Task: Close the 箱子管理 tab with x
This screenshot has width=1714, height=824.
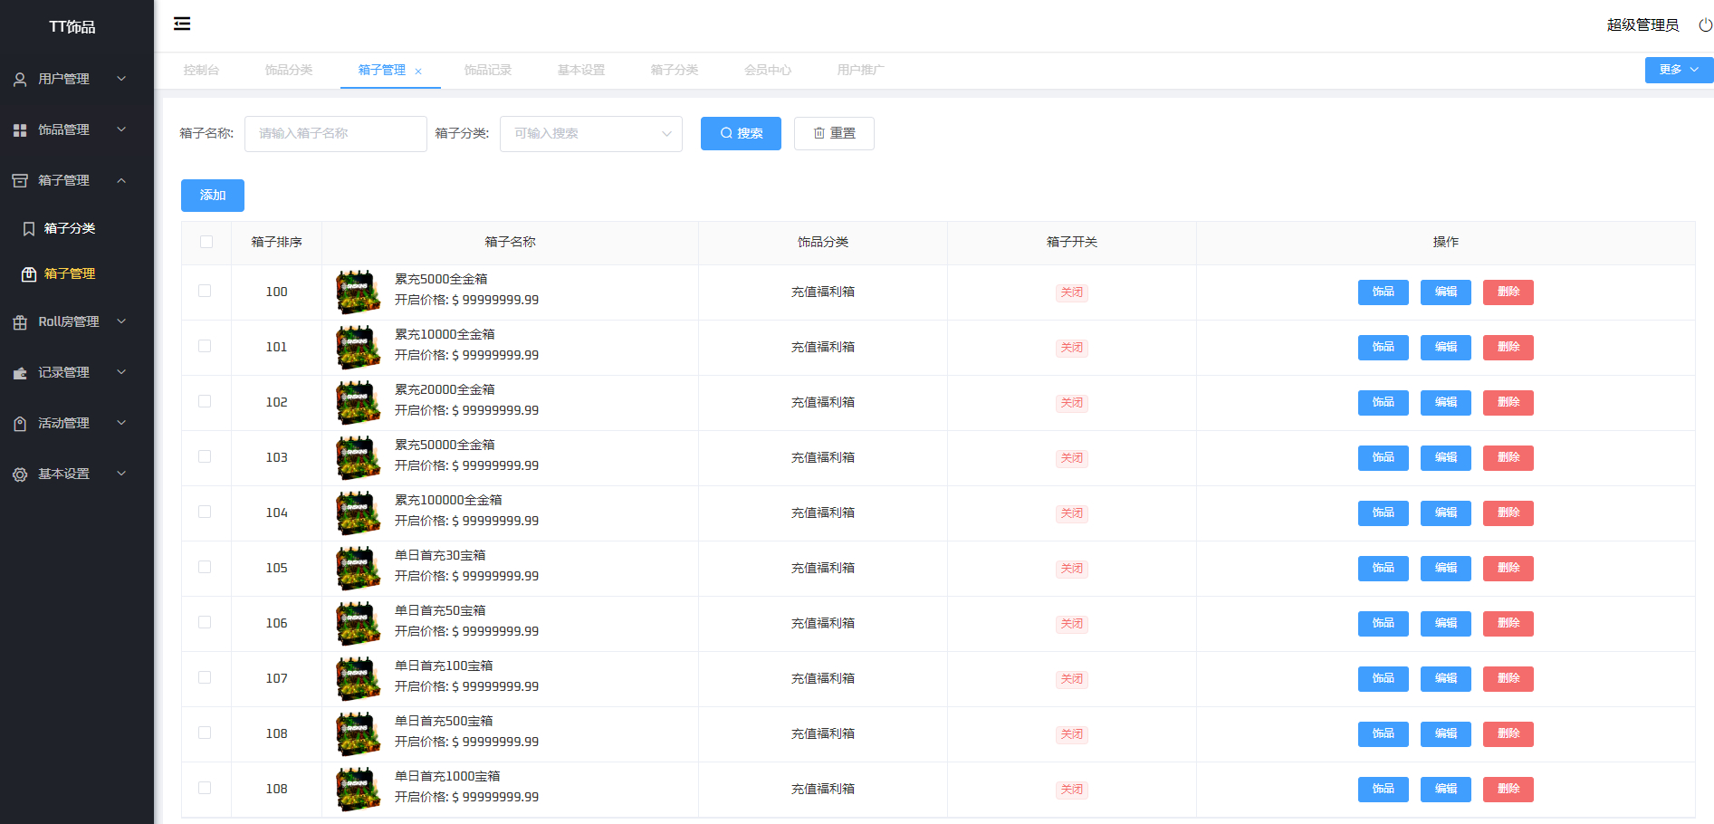Action: (418, 72)
